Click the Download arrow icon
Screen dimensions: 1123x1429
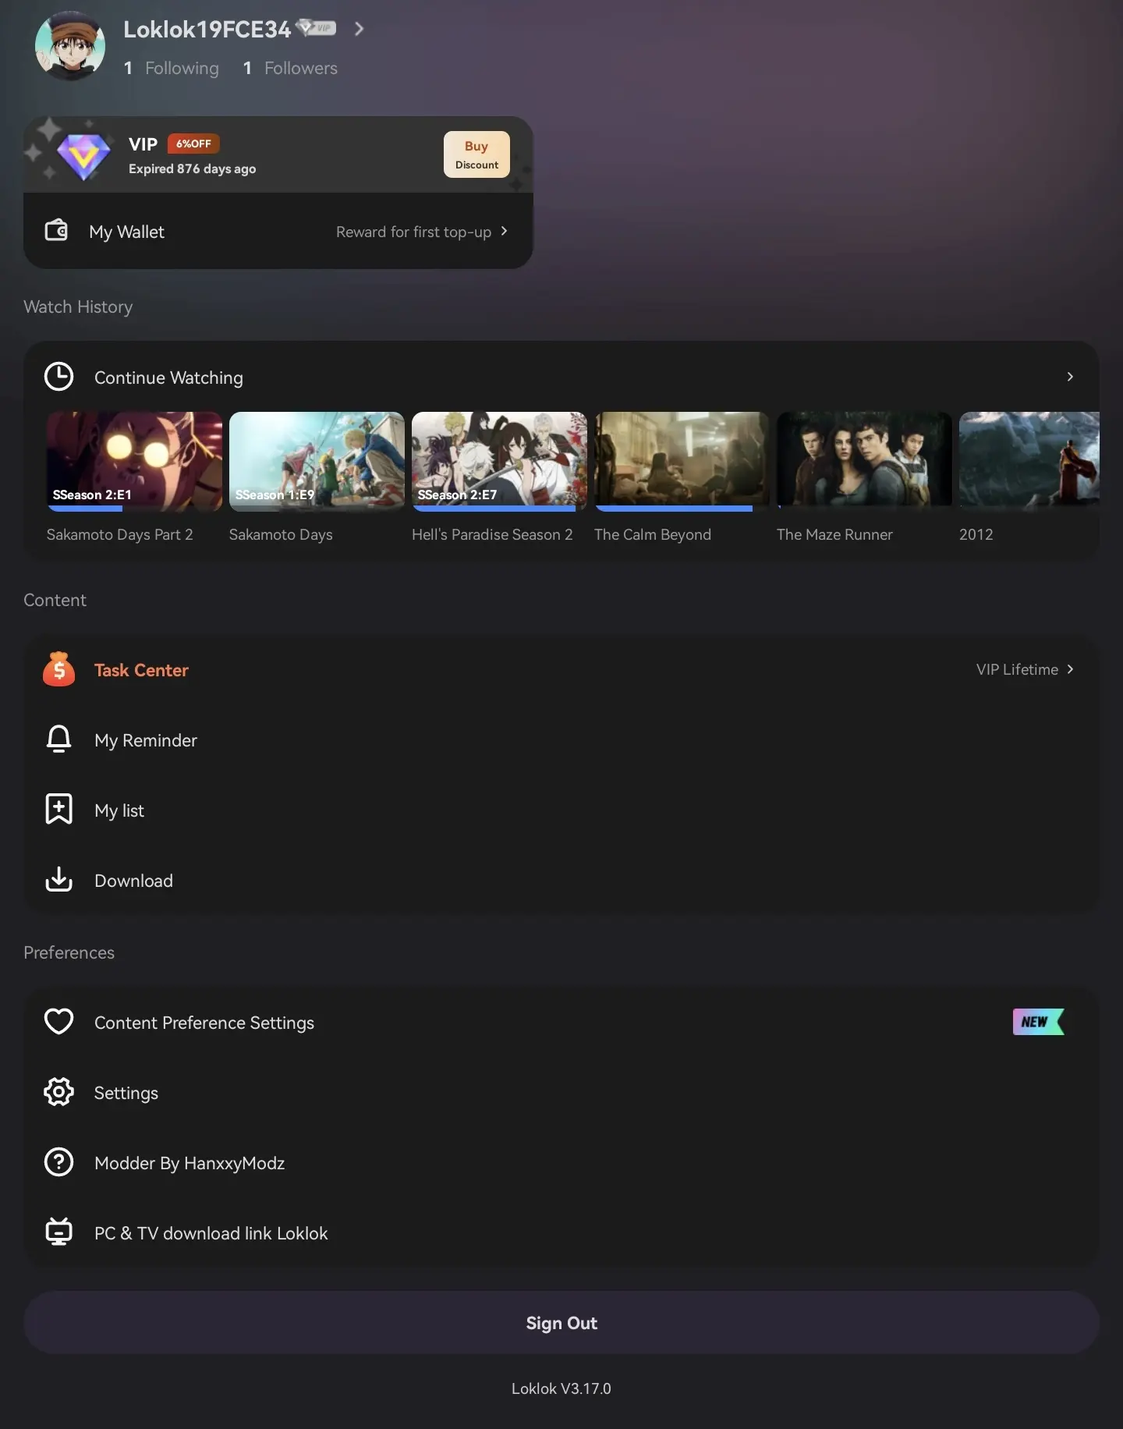[58, 879]
